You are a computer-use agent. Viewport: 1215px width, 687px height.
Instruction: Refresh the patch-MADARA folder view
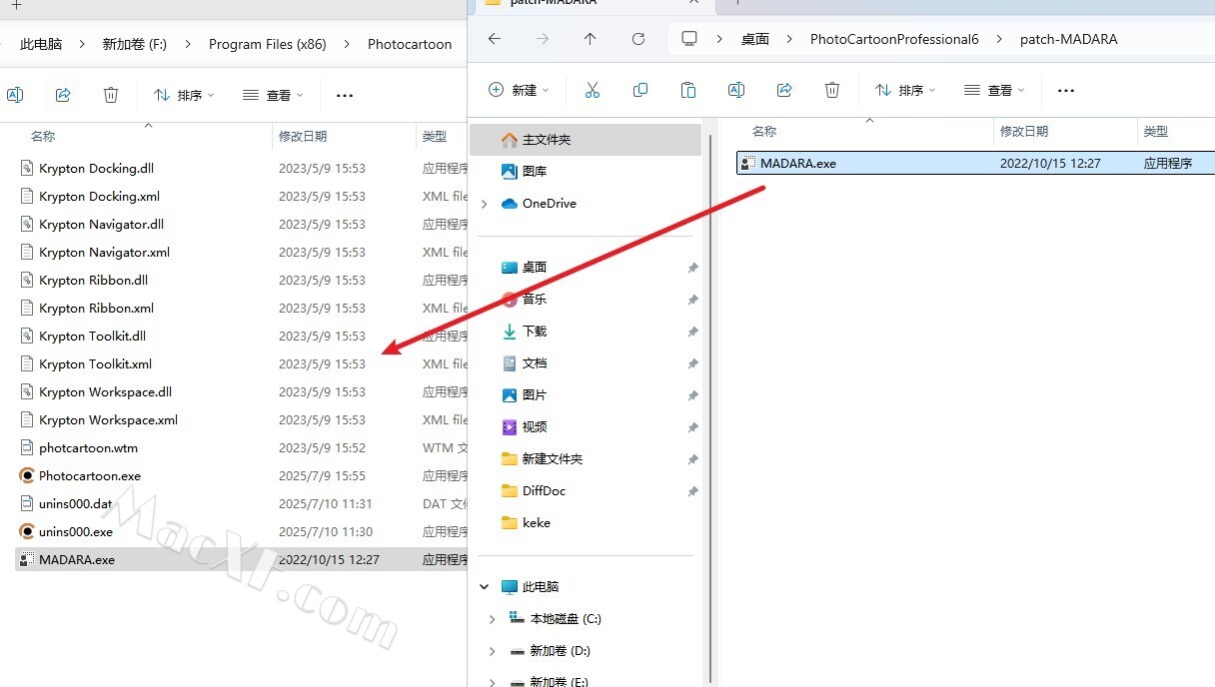coord(638,39)
